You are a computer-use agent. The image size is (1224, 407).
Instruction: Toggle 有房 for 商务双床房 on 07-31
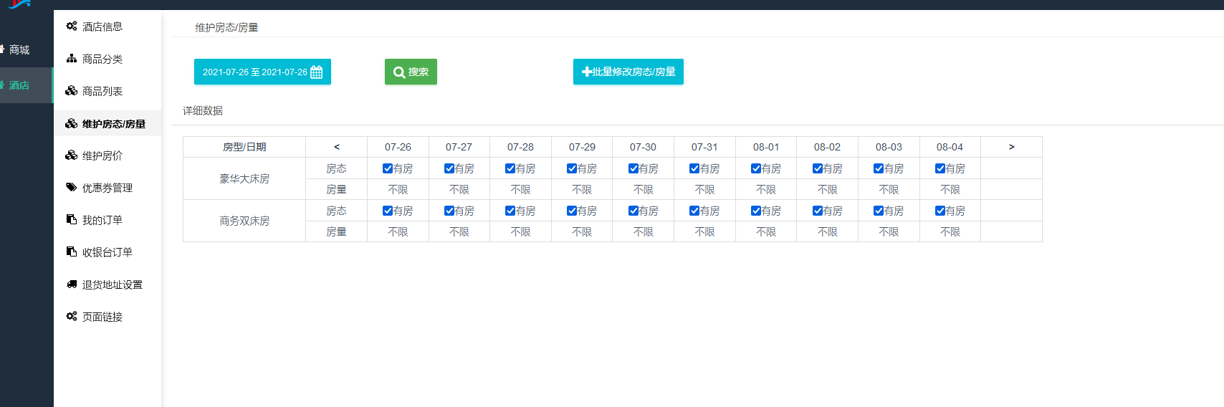(694, 211)
